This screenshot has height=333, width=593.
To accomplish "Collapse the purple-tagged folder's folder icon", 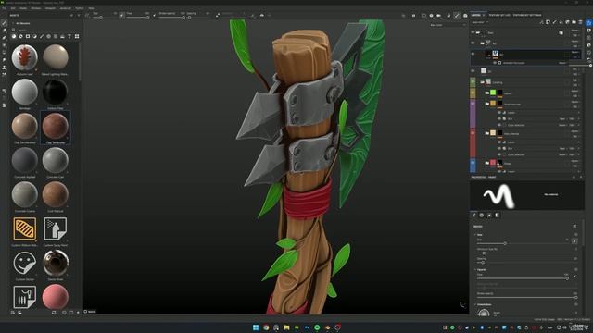I will click(x=487, y=104).
